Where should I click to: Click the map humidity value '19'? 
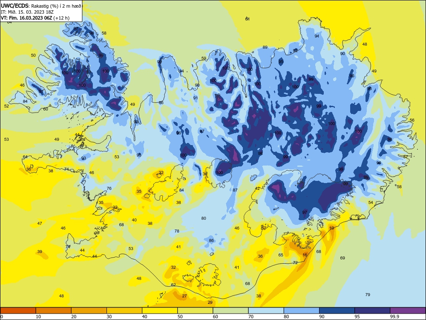click(331, 228)
